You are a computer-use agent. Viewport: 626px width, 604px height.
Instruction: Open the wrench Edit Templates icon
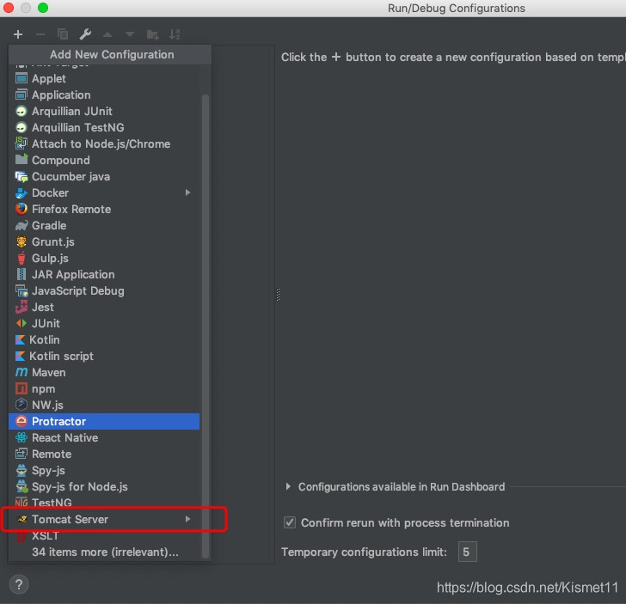click(x=85, y=34)
